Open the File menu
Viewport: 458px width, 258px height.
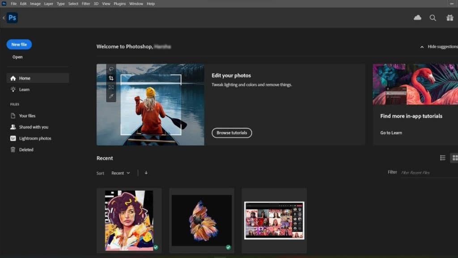tap(14, 4)
